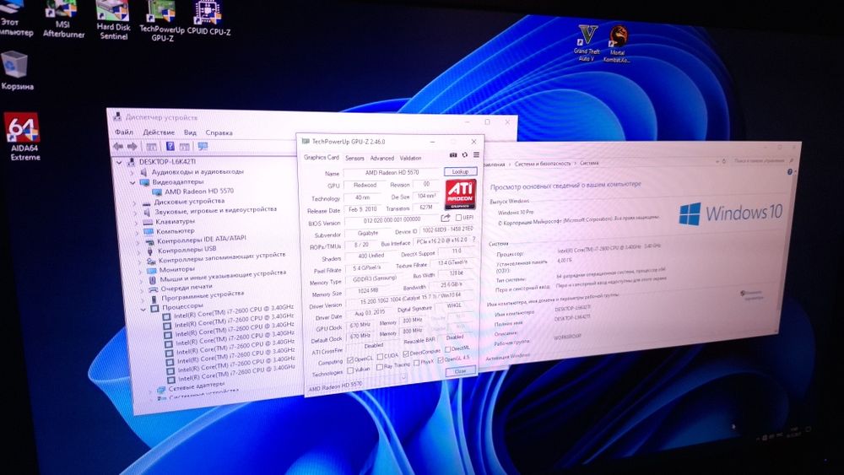Toggle the PhysX checkbox
This screenshot has height=475, width=844.
click(x=417, y=363)
